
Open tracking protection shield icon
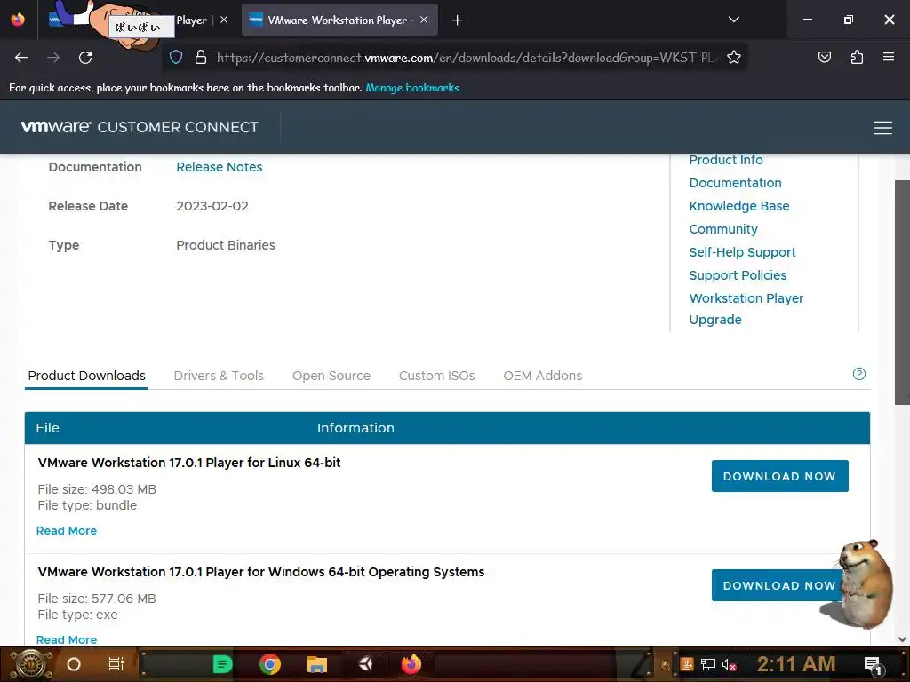tap(176, 58)
